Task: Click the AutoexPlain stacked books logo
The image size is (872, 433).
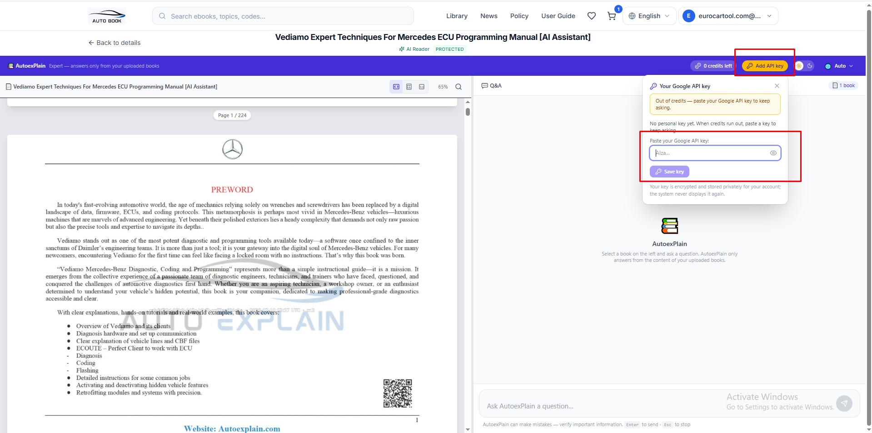Action: pyautogui.click(x=669, y=226)
